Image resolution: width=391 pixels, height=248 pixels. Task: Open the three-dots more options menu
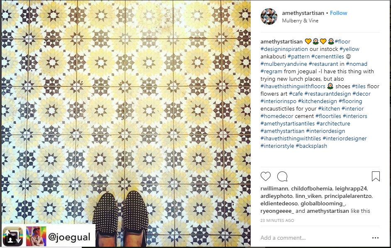[x=375, y=238]
